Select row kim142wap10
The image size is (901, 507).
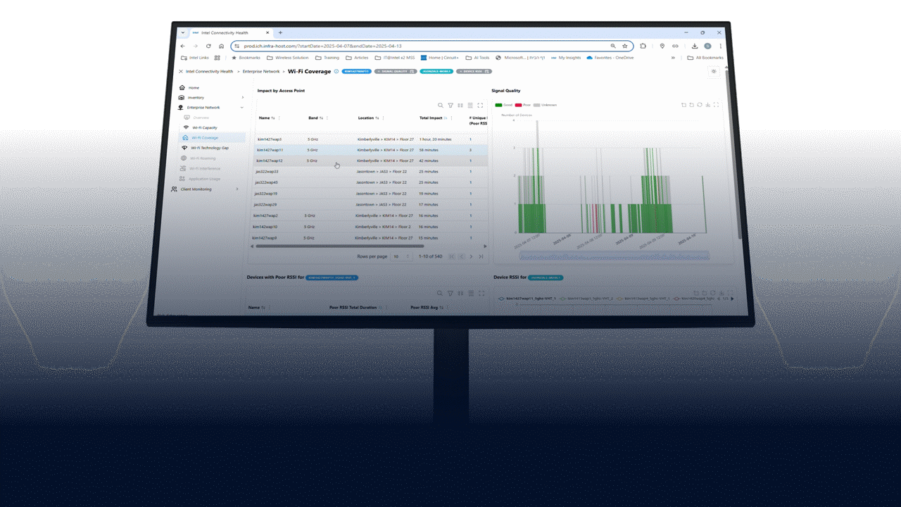coord(369,227)
